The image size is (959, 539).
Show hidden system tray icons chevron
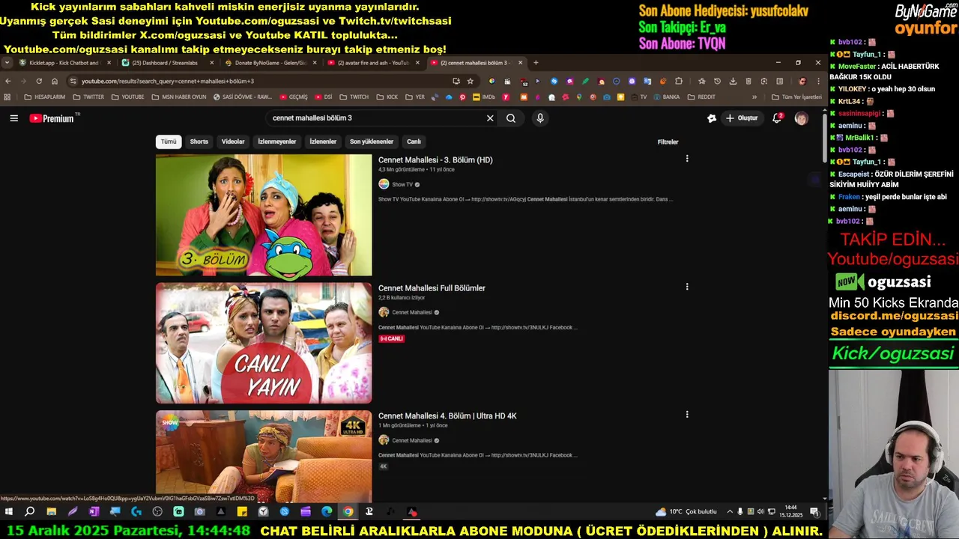pyautogui.click(x=730, y=512)
